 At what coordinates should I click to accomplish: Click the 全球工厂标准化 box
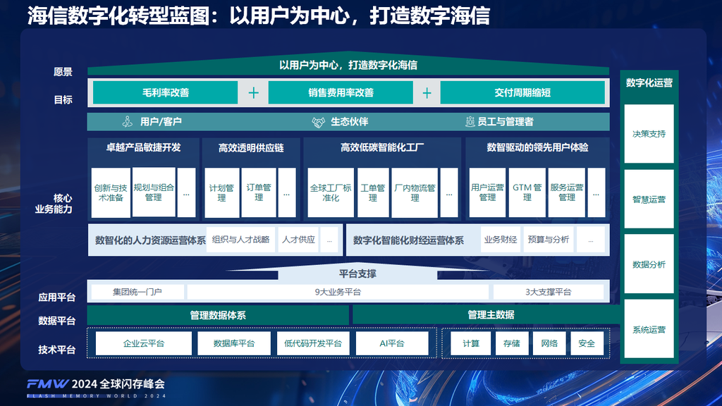pos(331,192)
